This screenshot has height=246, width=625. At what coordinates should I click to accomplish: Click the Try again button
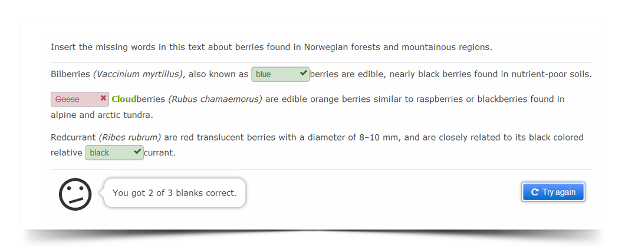[553, 192]
